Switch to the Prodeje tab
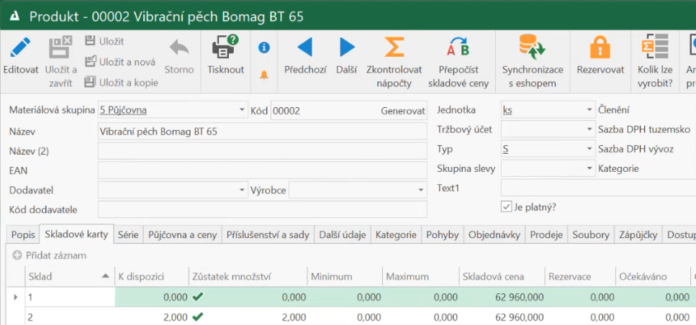696x325 pixels. click(x=546, y=235)
